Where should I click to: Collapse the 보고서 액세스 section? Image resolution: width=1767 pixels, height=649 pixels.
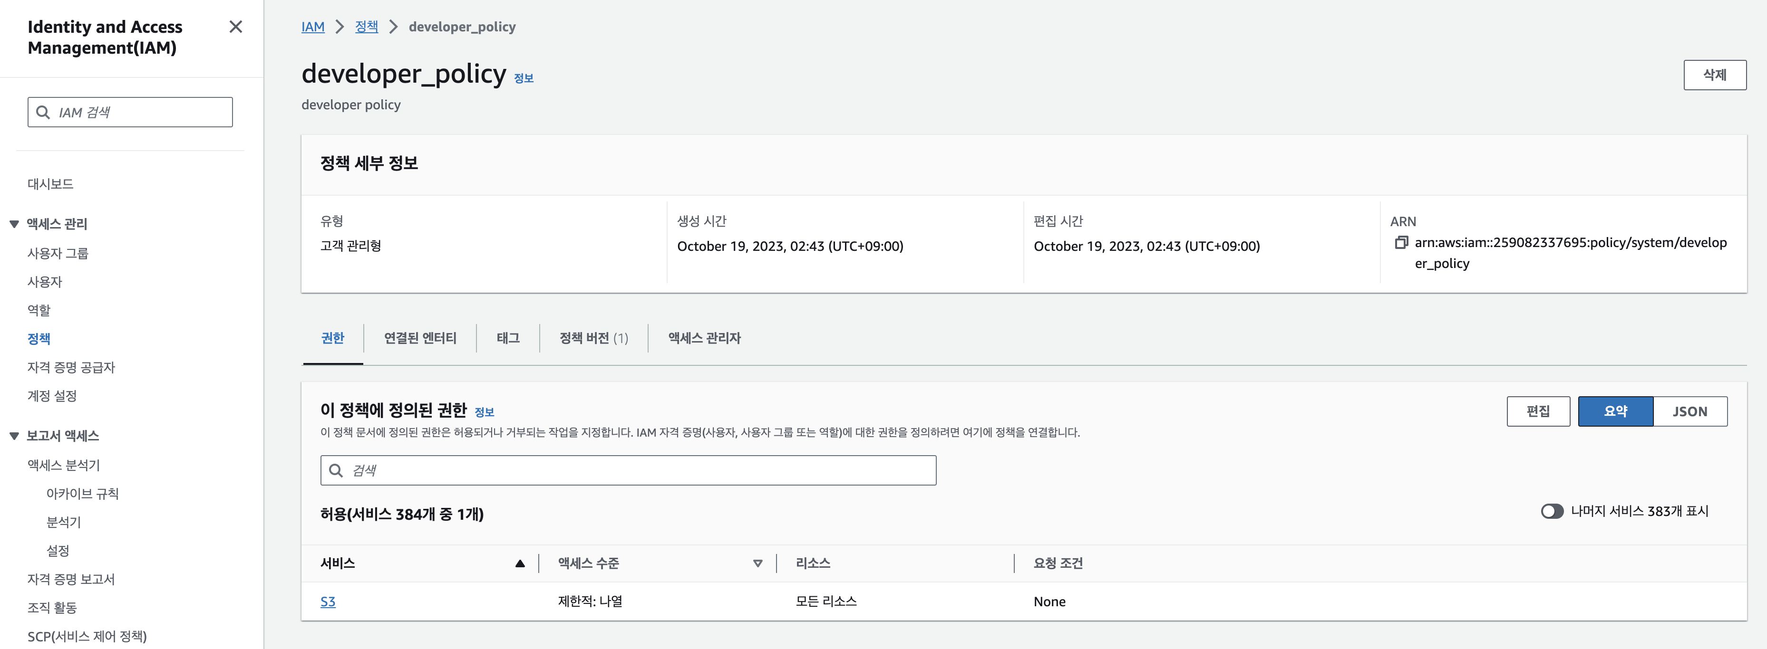click(x=14, y=436)
